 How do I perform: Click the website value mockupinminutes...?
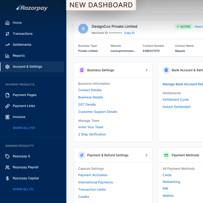click(x=123, y=51)
